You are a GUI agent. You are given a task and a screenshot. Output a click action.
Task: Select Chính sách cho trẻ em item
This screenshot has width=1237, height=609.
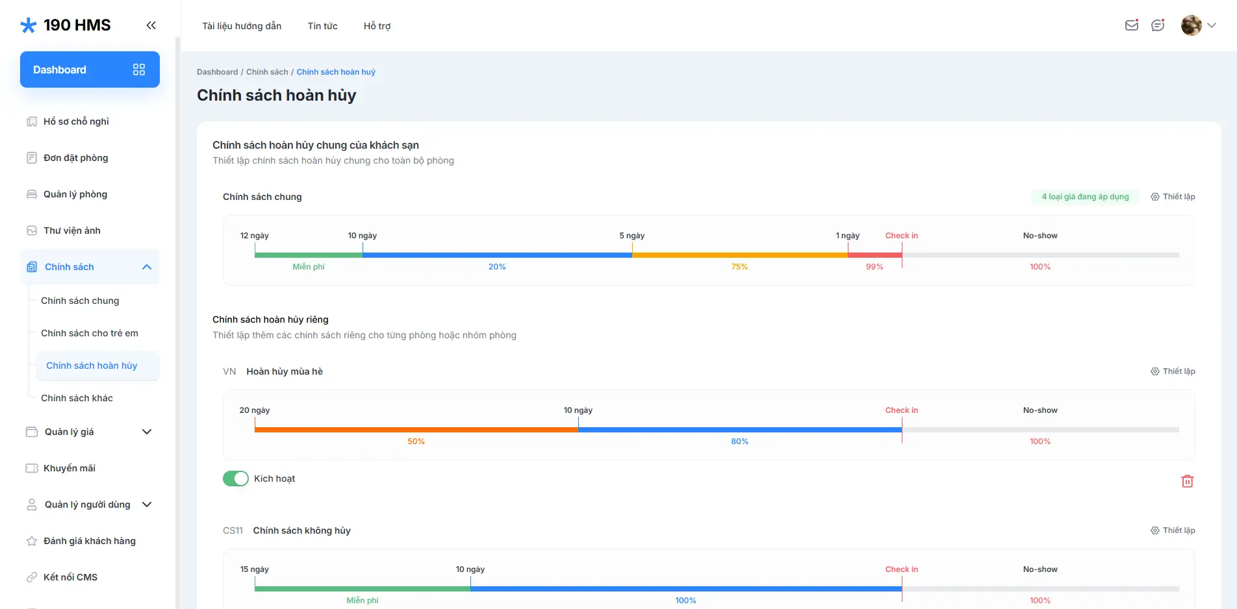pos(90,333)
